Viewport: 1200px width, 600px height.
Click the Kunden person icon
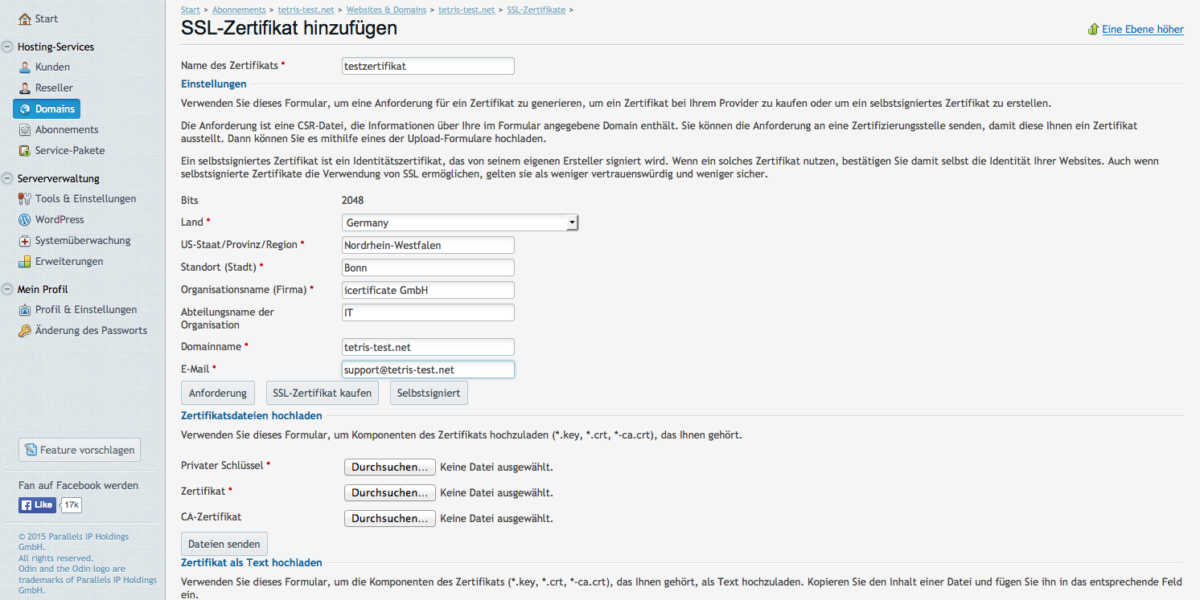pyautogui.click(x=25, y=67)
